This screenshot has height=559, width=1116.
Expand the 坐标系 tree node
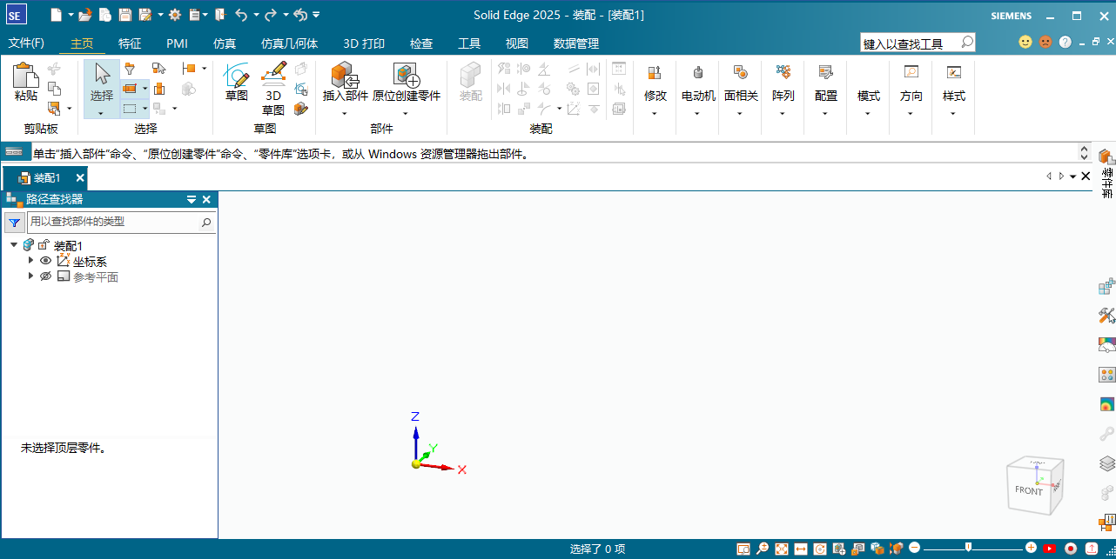point(31,260)
